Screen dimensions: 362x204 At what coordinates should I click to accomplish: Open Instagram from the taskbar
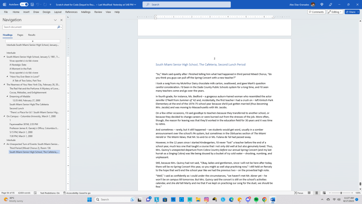click(x=206, y=199)
